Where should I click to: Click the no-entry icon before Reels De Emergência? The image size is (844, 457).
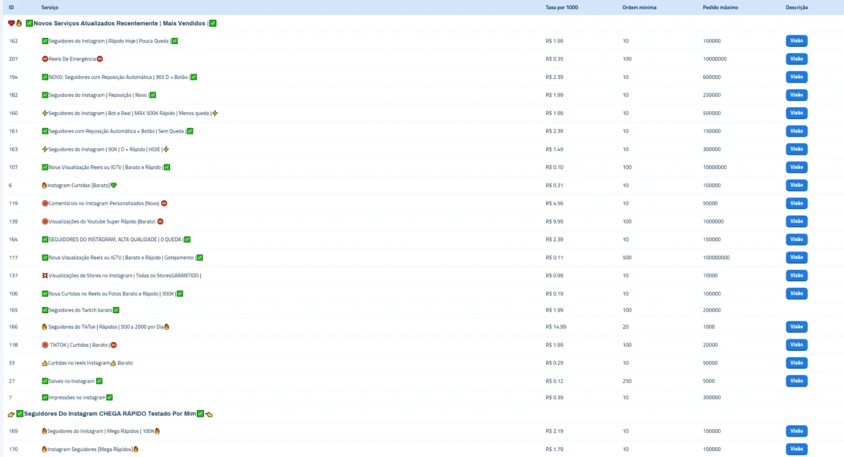click(x=45, y=59)
